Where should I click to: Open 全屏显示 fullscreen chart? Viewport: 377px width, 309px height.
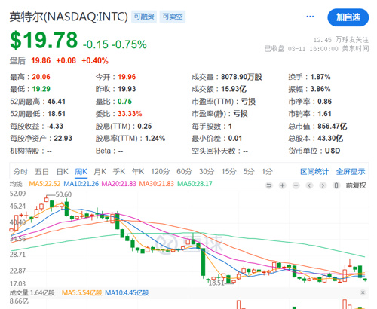click(x=351, y=172)
